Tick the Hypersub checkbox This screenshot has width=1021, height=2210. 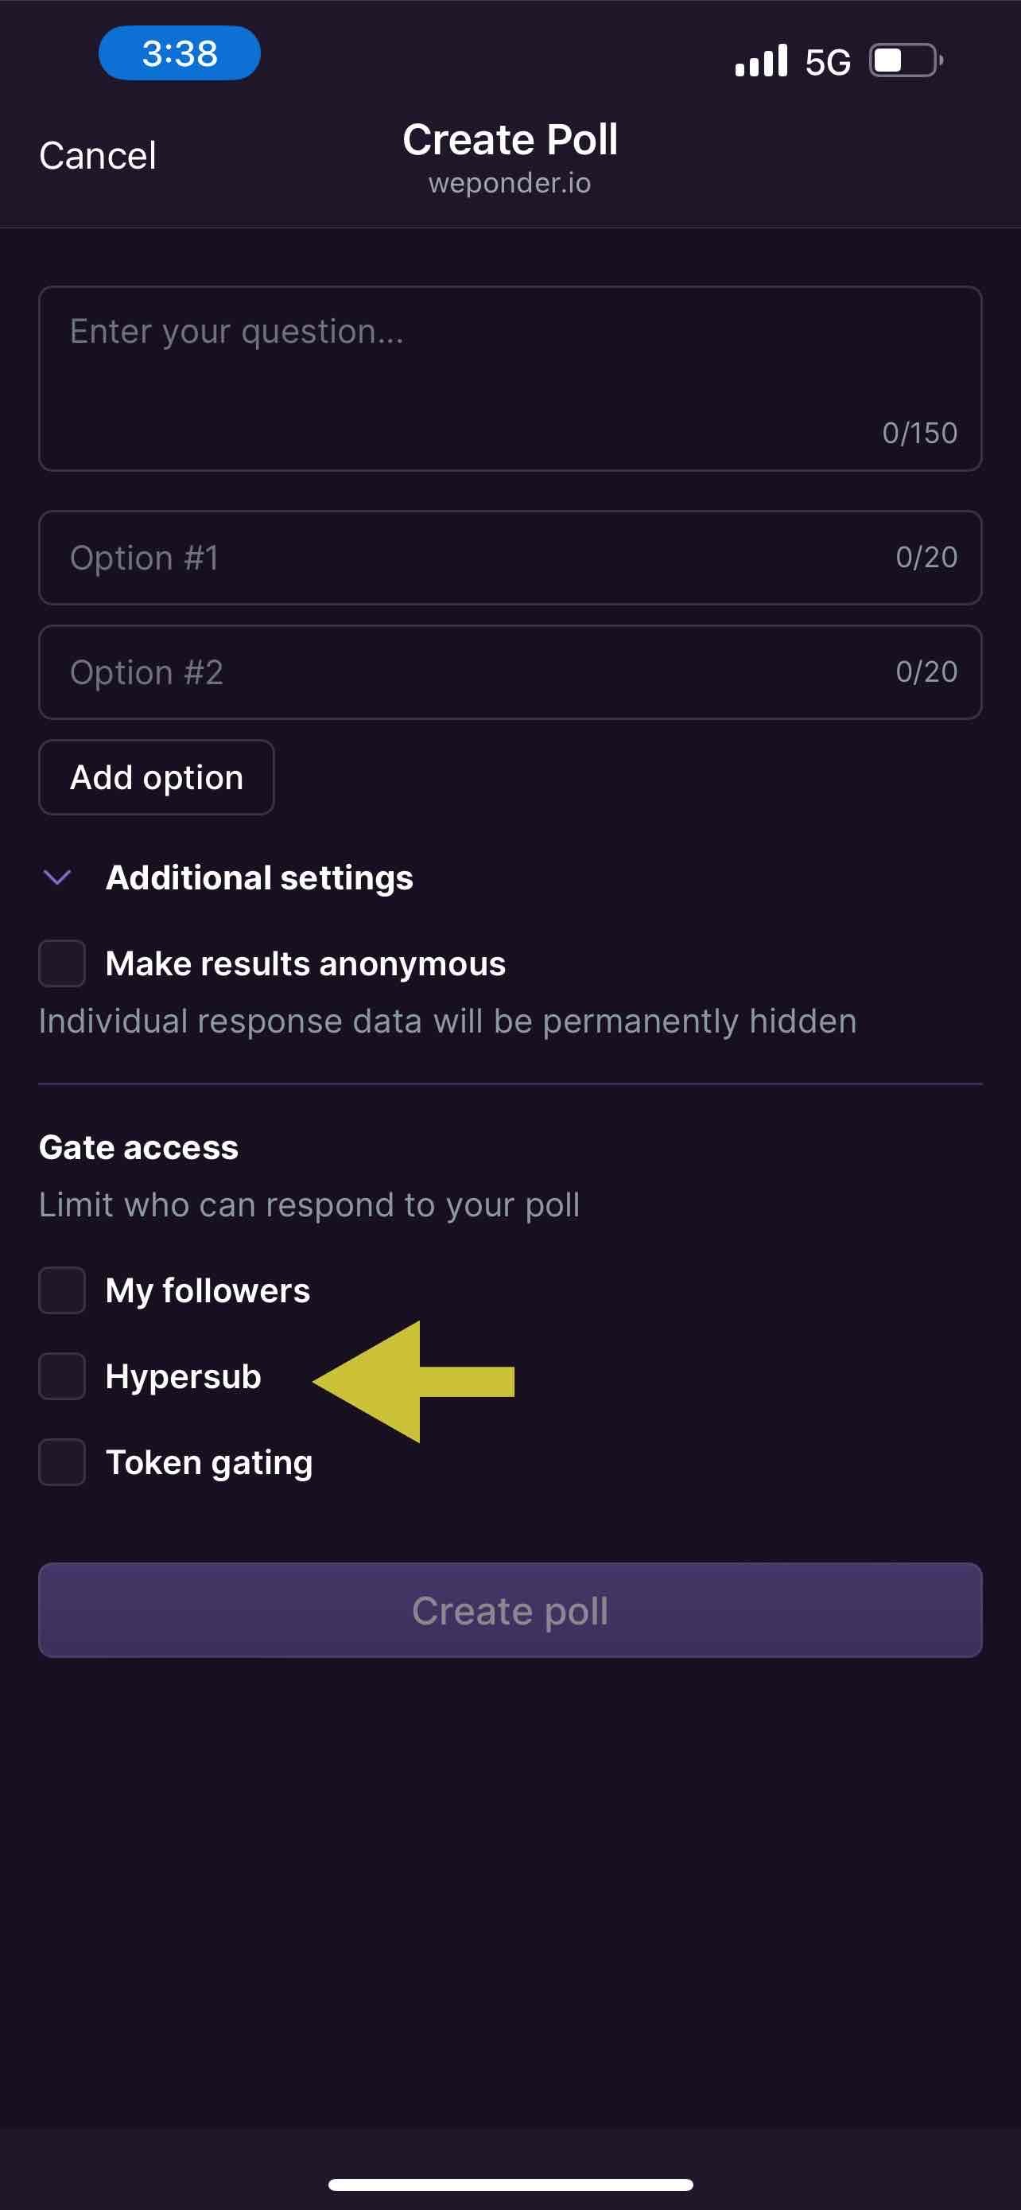(62, 1376)
